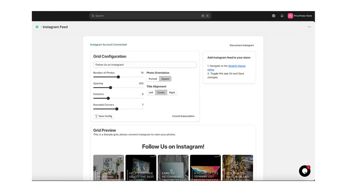Viewport: 342px width, 192px height.
Task: Click the Instagram Feed breadcrumb title
Action: [x=55, y=27]
